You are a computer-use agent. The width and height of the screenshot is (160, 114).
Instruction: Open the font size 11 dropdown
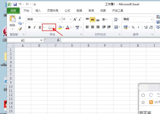click(x=70, y=19)
